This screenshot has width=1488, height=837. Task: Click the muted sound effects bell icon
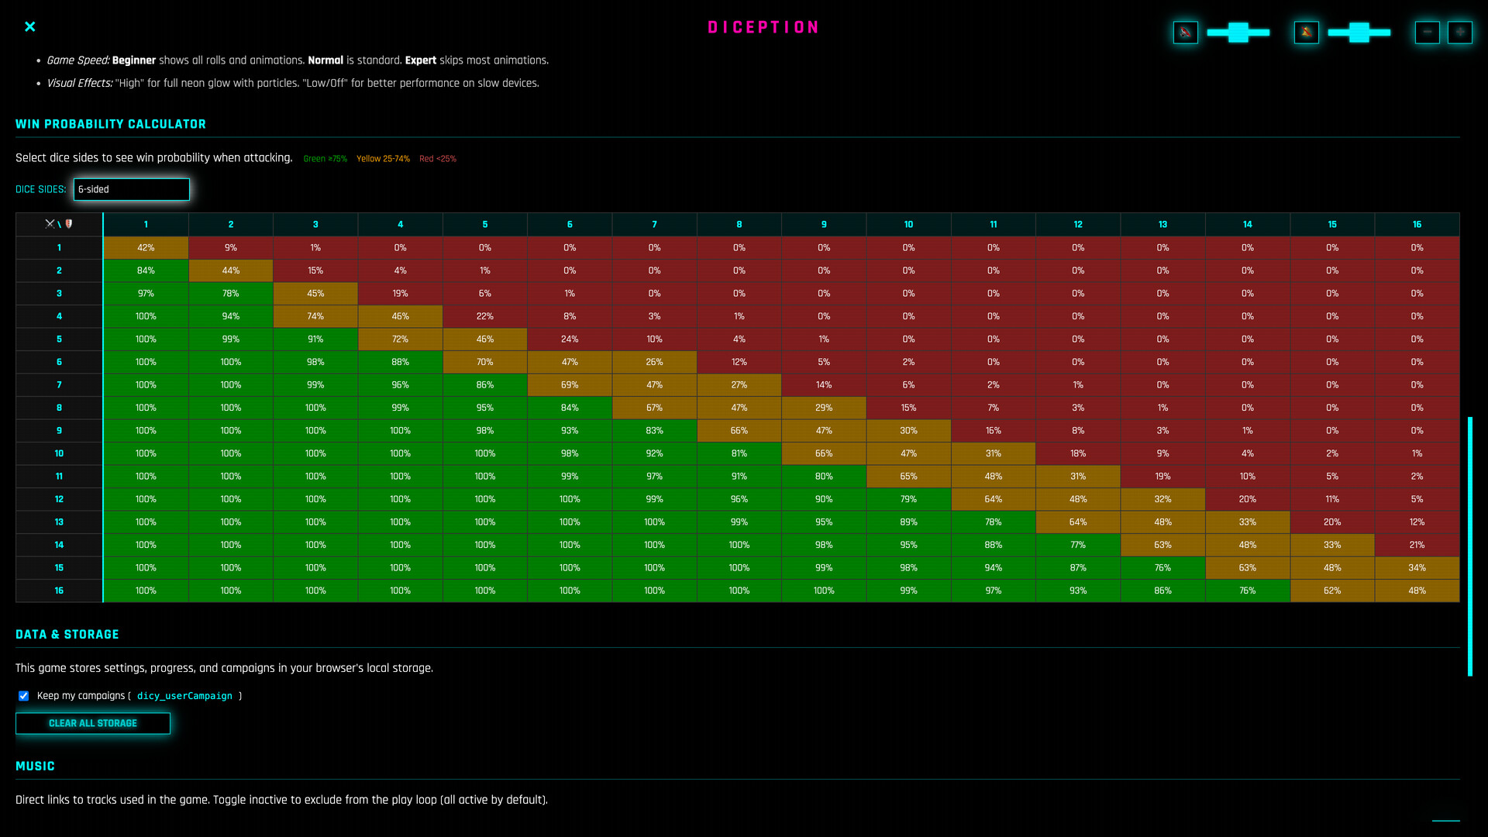1307,33
